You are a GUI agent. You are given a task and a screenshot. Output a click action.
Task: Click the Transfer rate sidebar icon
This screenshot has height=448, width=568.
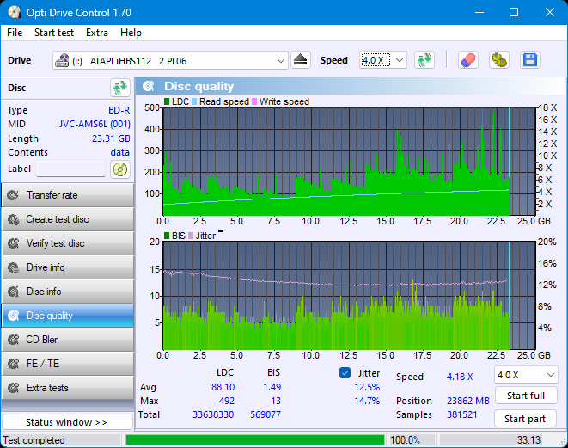tap(14, 195)
